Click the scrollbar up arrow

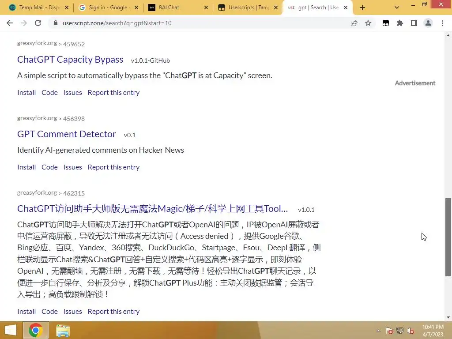448,35
